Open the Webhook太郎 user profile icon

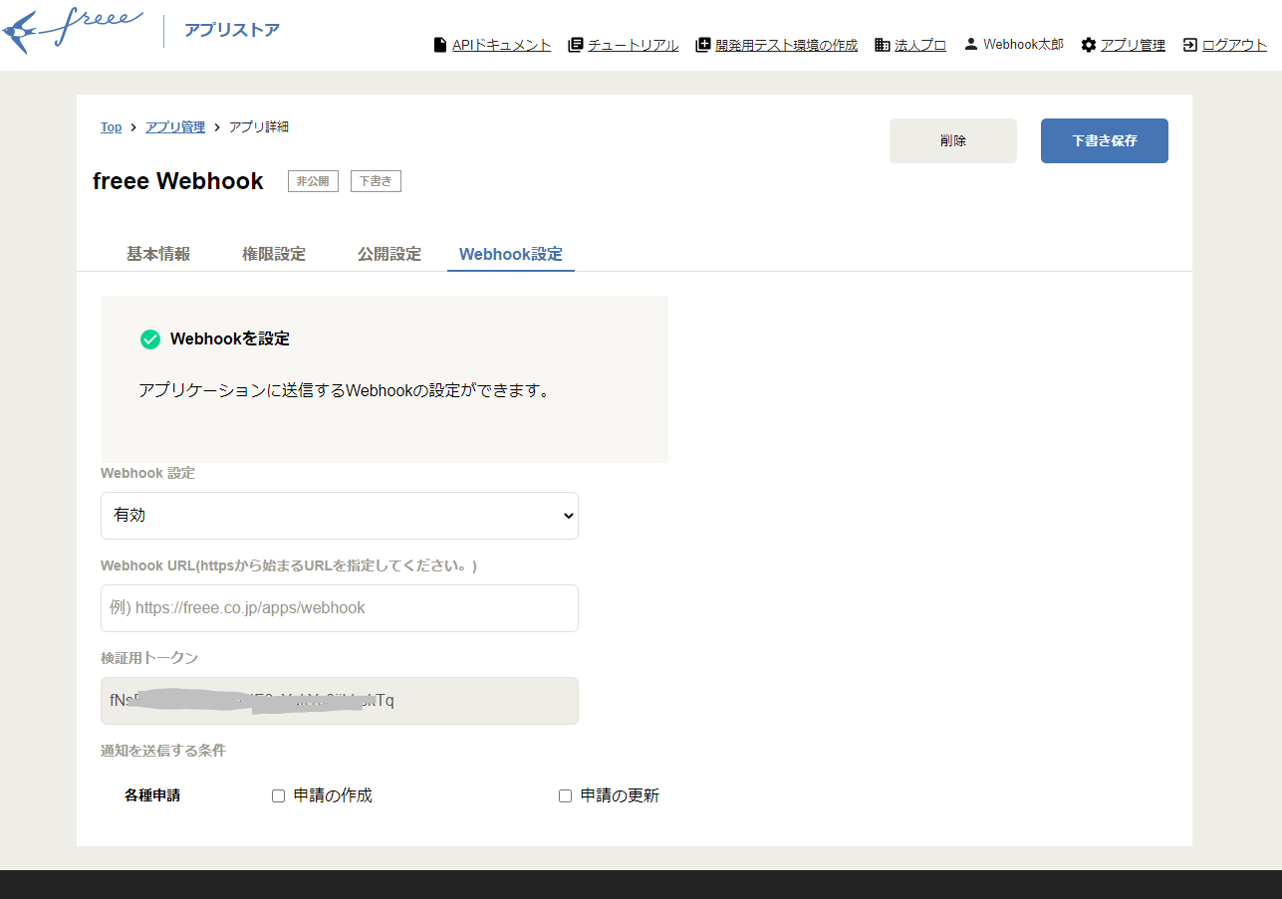coord(970,43)
